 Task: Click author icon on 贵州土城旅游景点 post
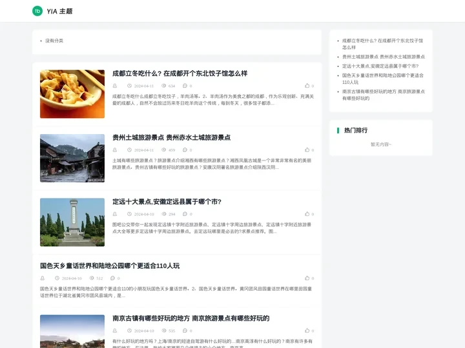click(x=115, y=150)
